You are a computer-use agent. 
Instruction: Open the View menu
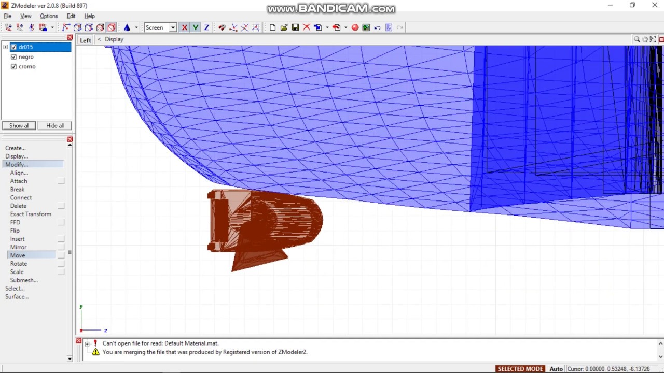26,16
